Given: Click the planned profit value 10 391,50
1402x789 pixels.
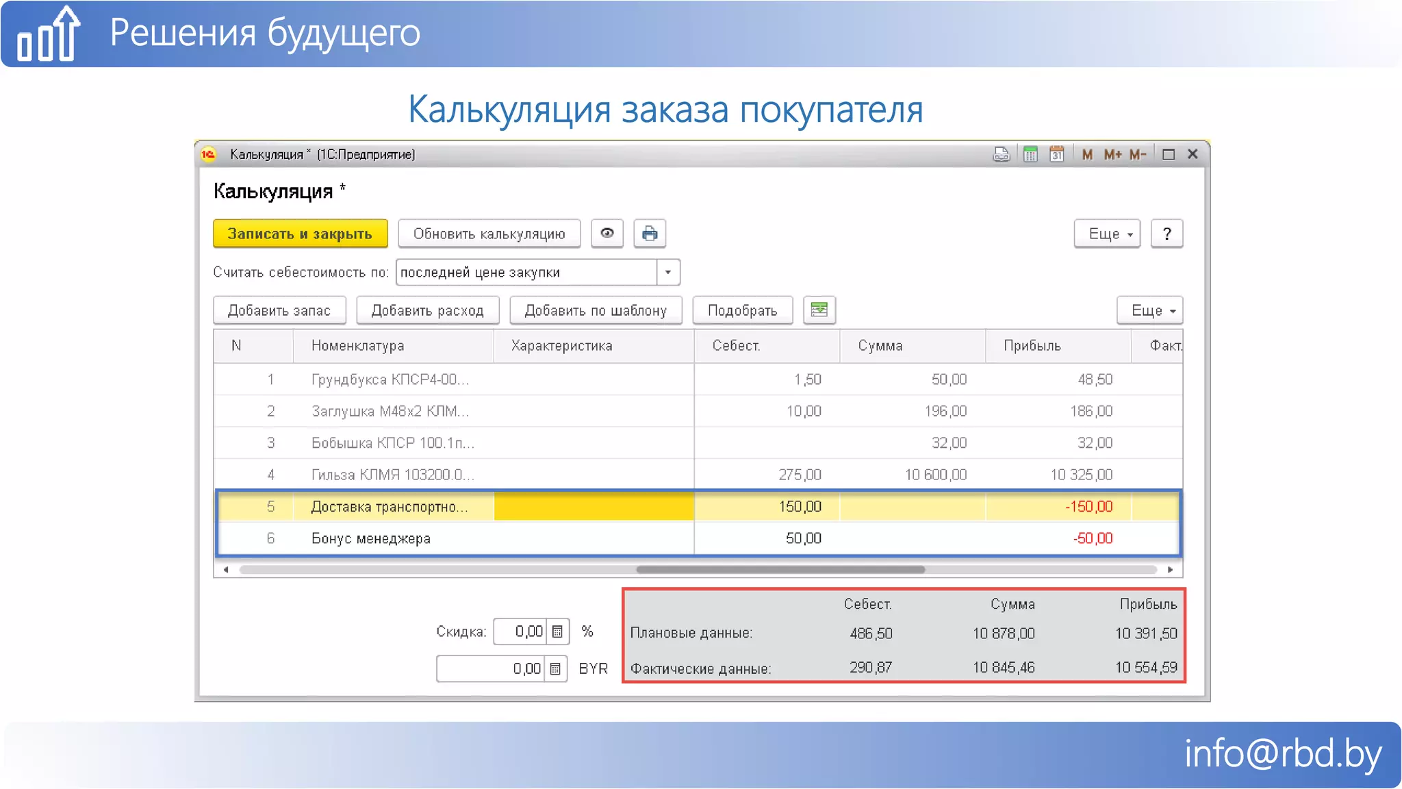Looking at the screenshot, I should tap(1146, 634).
